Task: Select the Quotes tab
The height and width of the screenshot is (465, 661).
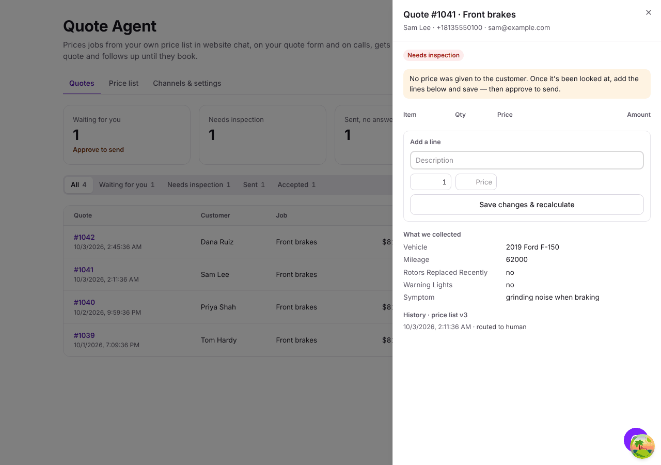Action: point(82,83)
